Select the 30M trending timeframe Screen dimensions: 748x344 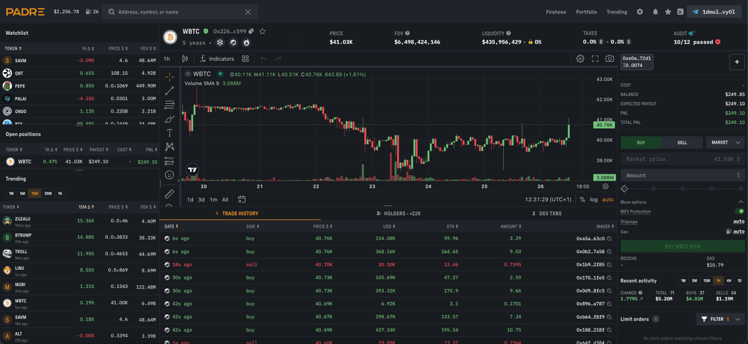[47, 193]
